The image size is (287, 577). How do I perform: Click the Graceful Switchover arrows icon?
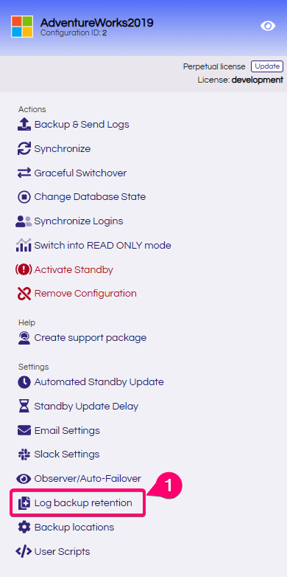click(24, 173)
